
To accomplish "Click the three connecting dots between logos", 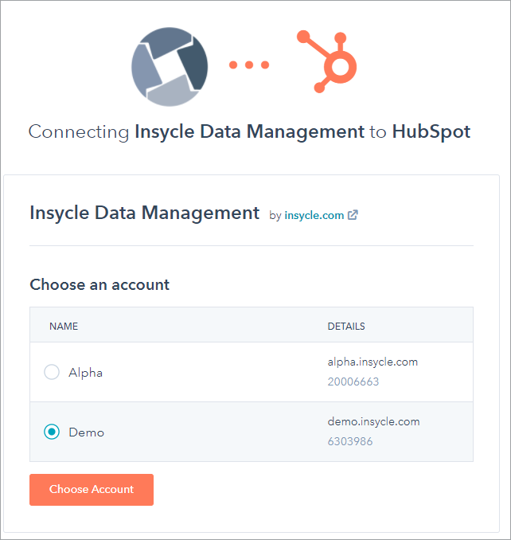I will tap(249, 65).
